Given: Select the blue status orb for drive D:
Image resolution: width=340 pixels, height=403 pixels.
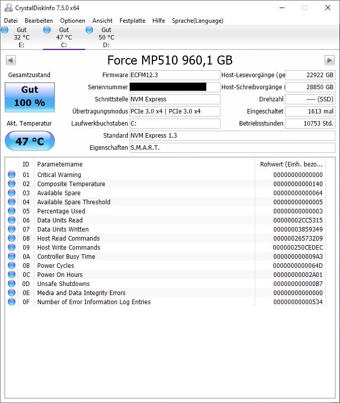Looking at the screenshot, I should [89, 30].
